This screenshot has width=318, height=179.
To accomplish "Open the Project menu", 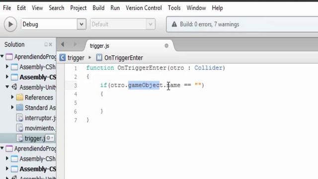I will [x=79, y=8].
